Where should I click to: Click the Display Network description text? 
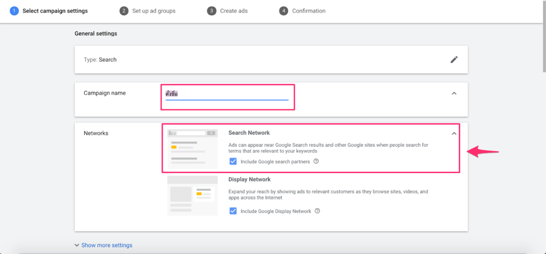pyautogui.click(x=328, y=194)
